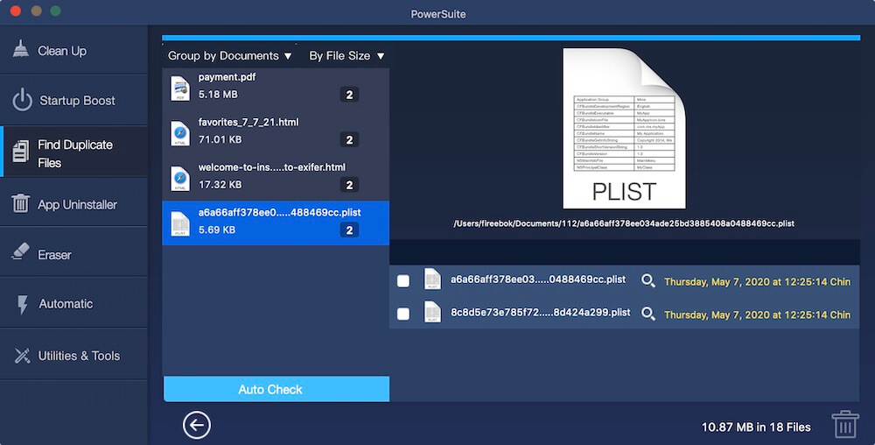
Task: Click a6a66aff378ee03.....0488469cc.plist file name
Action: [x=538, y=279]
